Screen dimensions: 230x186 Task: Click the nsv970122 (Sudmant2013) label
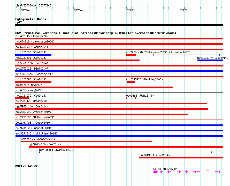pyautogui.click(x=33, y=128)
